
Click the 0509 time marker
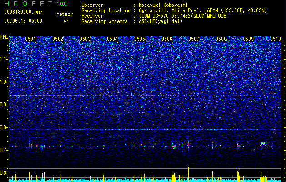pyautogui.click(x=248, y=39)
